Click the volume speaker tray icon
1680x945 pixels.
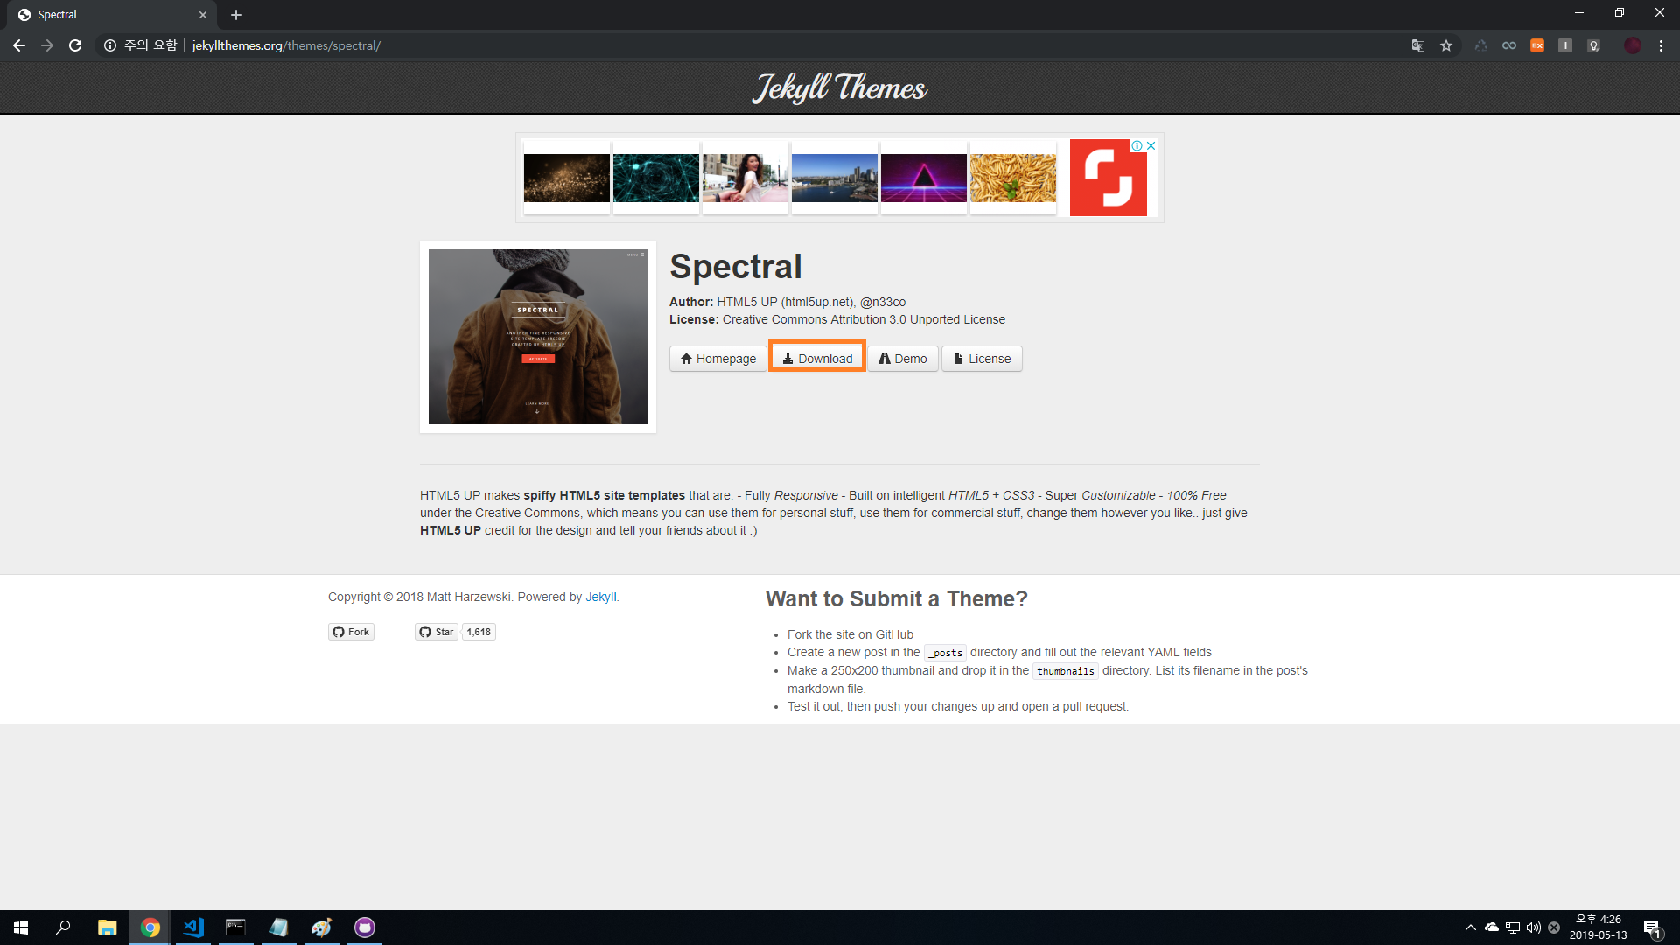[x=1533, y=927]
